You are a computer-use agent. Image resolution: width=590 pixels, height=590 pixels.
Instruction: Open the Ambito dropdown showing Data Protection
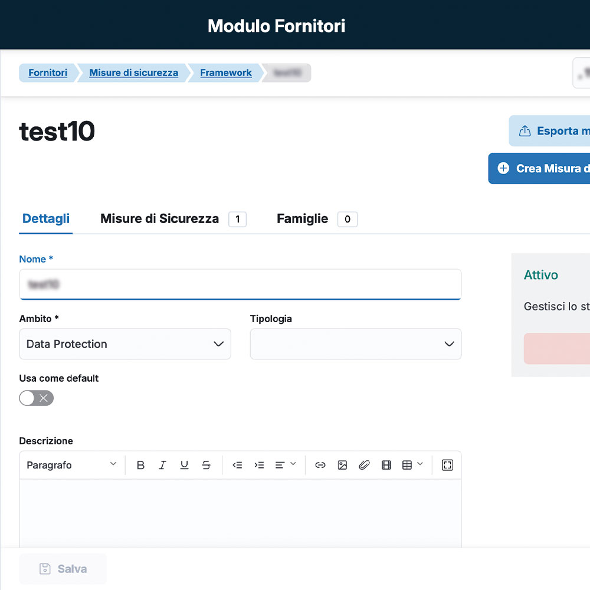pyautogui.click(x=125, y=344)
